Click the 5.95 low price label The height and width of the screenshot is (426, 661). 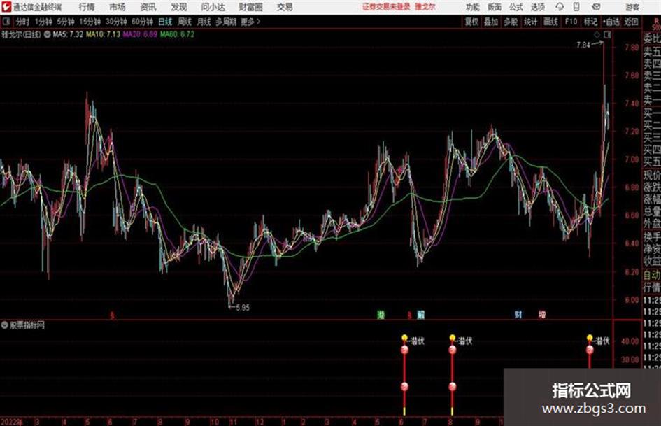243,308
